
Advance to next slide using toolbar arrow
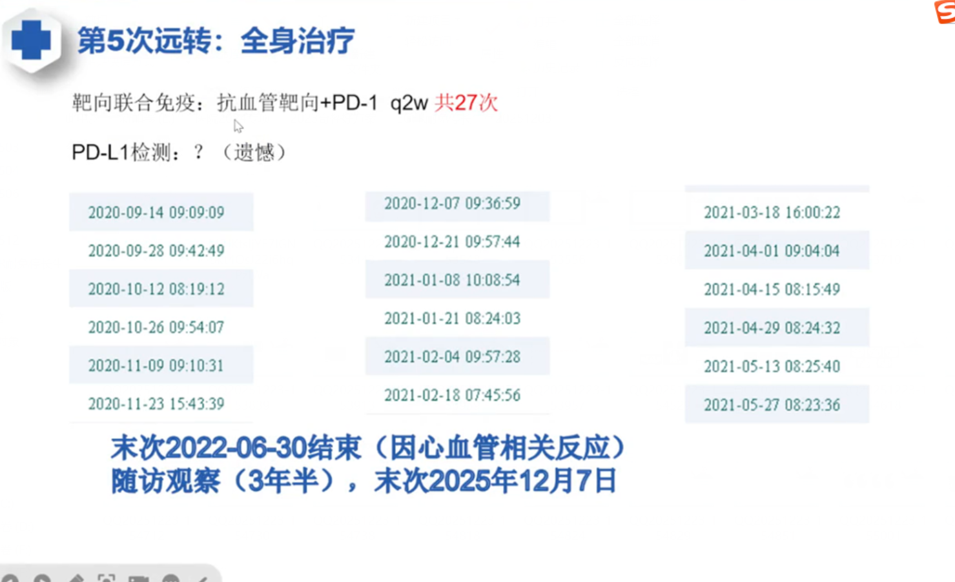pos(42,578)
